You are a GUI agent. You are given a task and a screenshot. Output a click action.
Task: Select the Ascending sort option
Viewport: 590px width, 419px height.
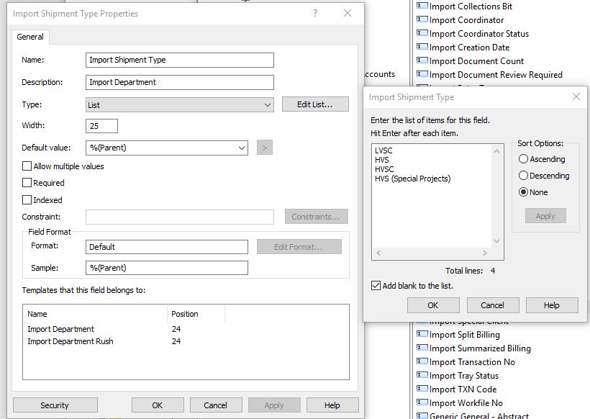[524, 159]
